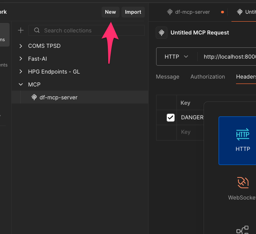Image resolution: width=256 pixels, height=234 pixels.
Task: Add a new collection with plus icon
Action: 21,30
